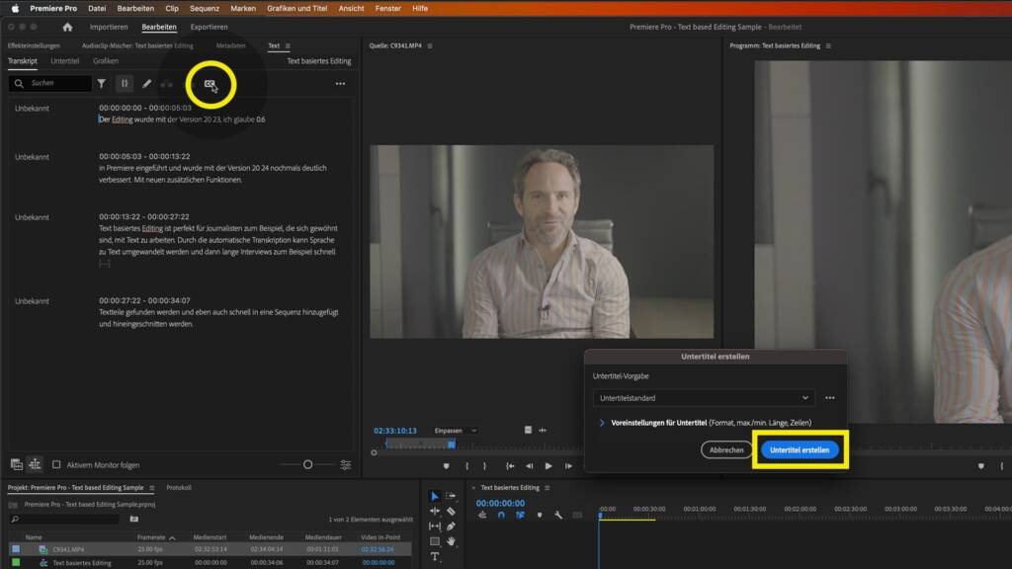Screen dimensions: 1012x569
Task: Select the Type tool
Action: 435,557
